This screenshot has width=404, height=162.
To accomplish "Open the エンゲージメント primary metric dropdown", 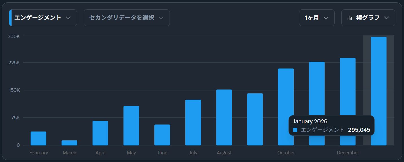I will [43, 18].
